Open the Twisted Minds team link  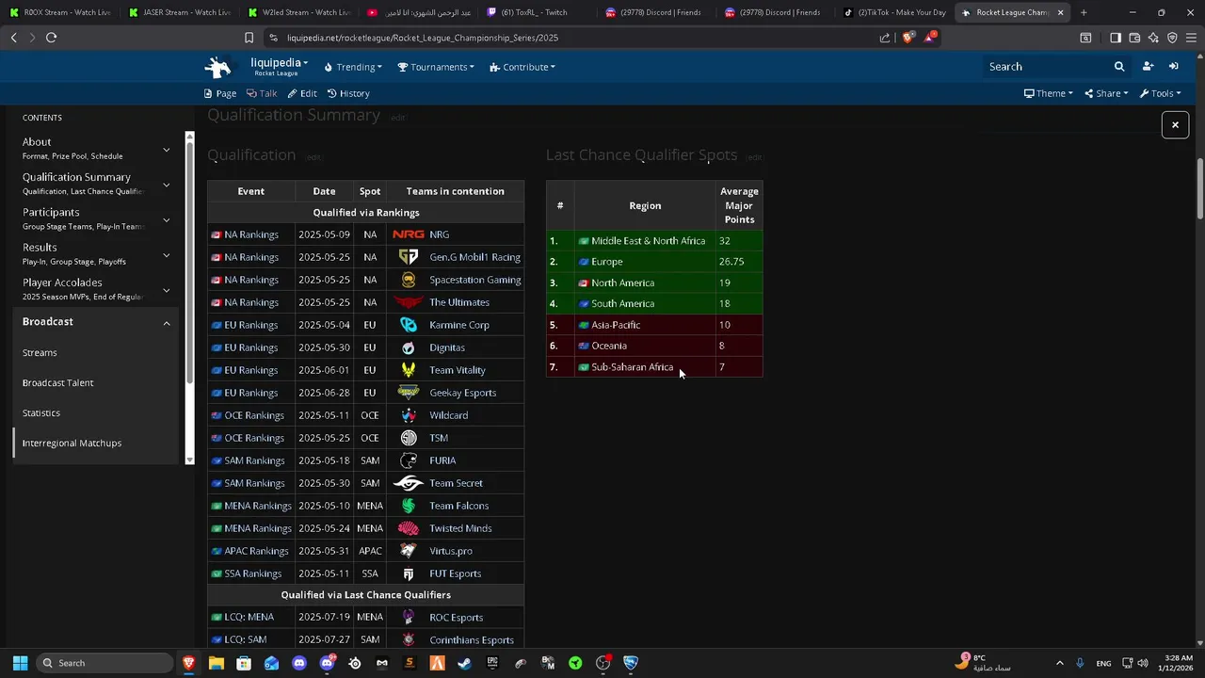click(x=460, y=528)
